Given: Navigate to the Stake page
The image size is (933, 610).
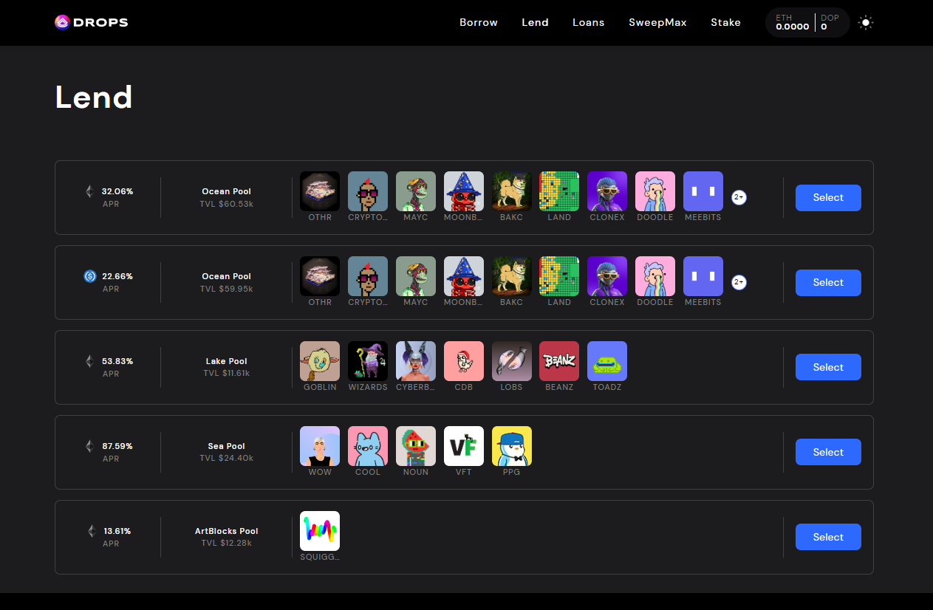Looking at the screenshot, I should 725,22.
